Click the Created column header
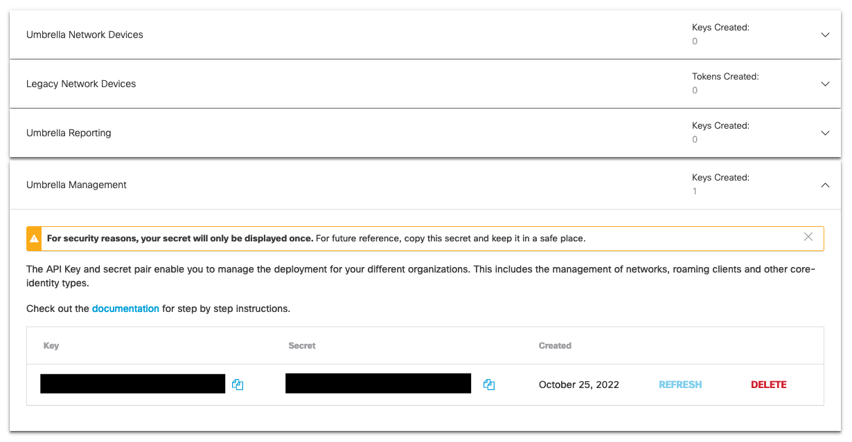The height and width of the screenshot is (442, 852). 555,345
